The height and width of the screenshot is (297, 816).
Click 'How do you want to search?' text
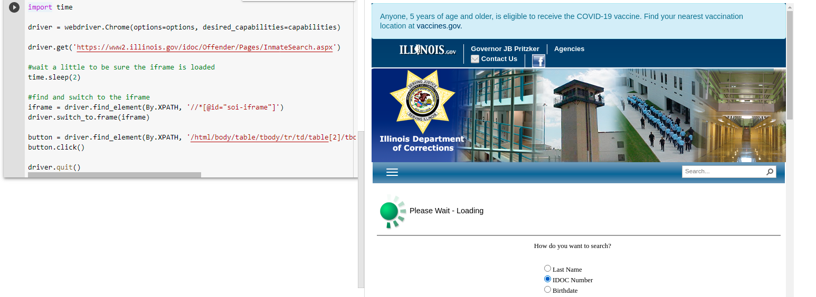click(573, 246)
